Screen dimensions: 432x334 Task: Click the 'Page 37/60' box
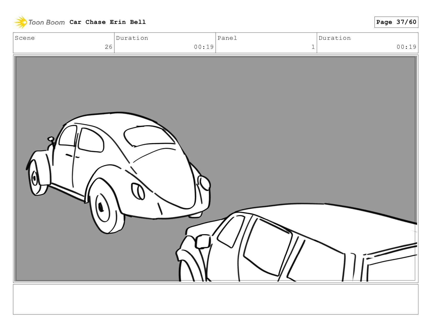[396, 22]
